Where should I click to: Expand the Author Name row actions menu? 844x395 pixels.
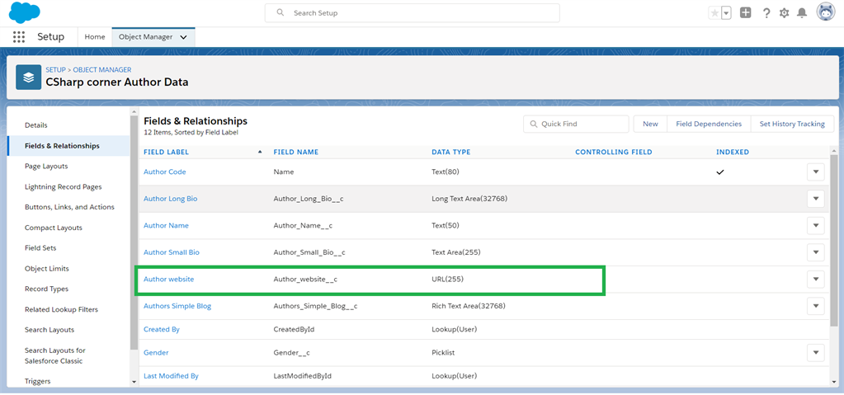[815, 225]
